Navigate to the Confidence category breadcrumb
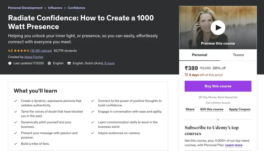Image resolution: width=264 pixels, height=151 pixels. coord(76,8)
